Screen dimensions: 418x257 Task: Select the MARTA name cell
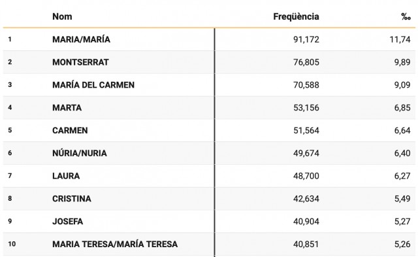(67, 107)
